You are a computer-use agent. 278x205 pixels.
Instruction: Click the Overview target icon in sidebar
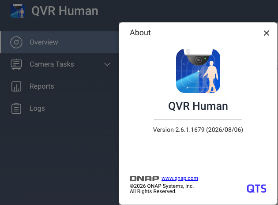[x=16, y=42]
